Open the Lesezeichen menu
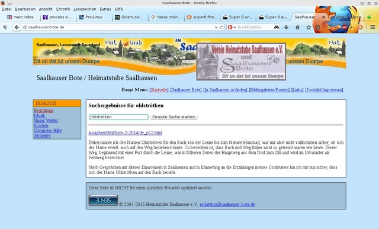Viewport: 379px width, 229px height. [85, 9]
